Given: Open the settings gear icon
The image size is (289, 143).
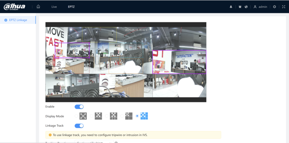Looking at the screenshot, I should click(275, 7).
